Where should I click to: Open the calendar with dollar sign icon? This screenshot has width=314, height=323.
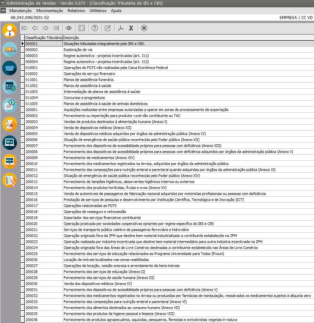[10, 87]
